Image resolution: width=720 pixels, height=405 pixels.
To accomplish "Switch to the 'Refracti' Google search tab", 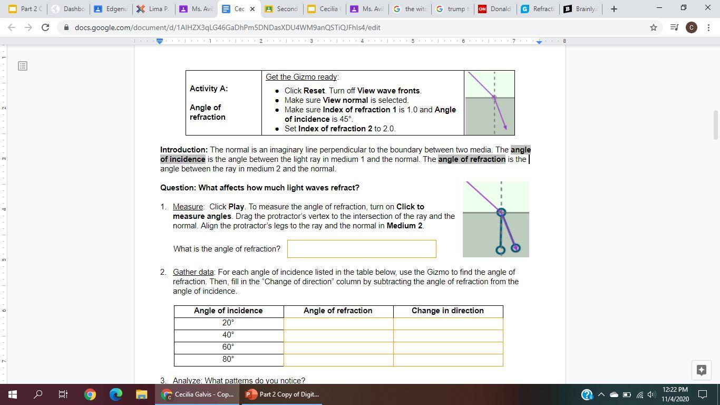I will pos(538,9).
